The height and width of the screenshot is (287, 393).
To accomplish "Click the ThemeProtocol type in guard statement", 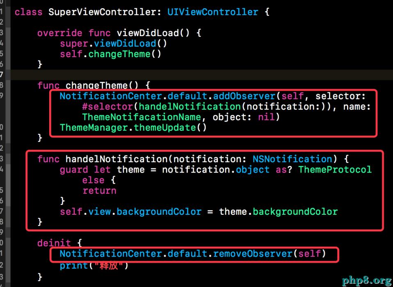I will 335,170.
